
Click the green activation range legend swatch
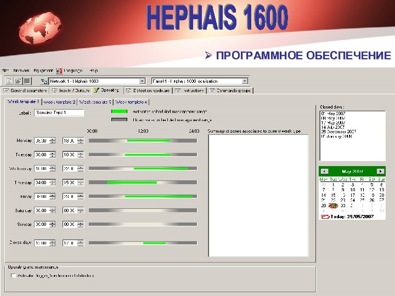[119, 111]
